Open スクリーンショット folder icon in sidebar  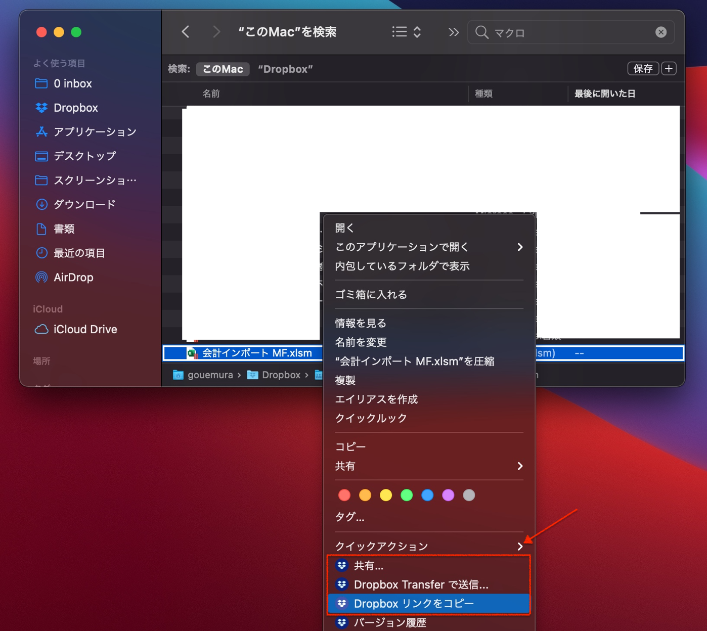pos(41,181)
